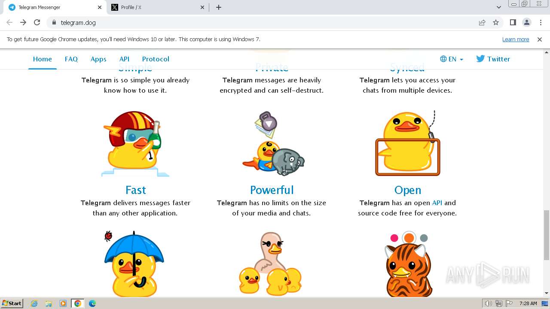Reload the telegram.dog page

click(x=37, y=22)
